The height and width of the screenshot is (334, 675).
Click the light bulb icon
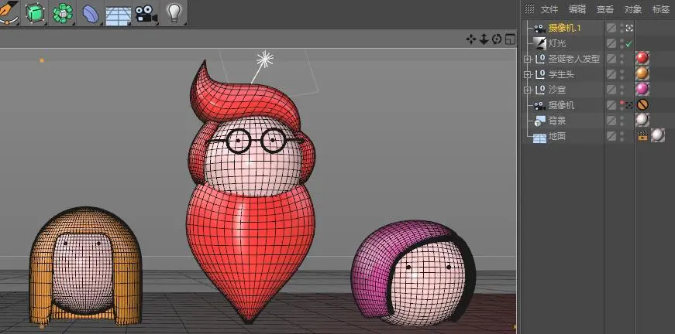174,12
